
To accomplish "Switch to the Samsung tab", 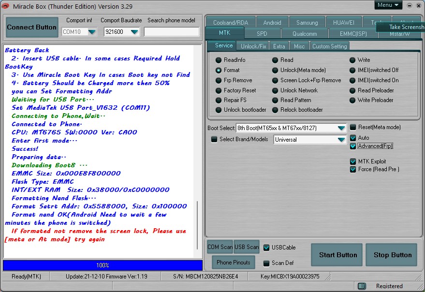I will tap(307, 22).
